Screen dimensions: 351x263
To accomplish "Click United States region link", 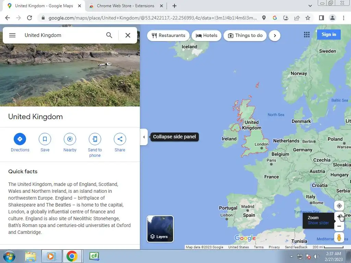I will click(239, 247).
